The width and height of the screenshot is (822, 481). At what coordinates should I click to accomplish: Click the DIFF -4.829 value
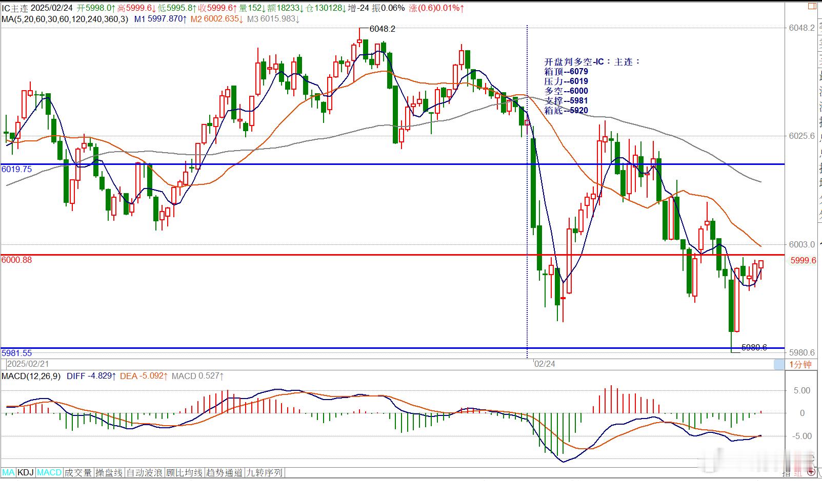(91, 376)
